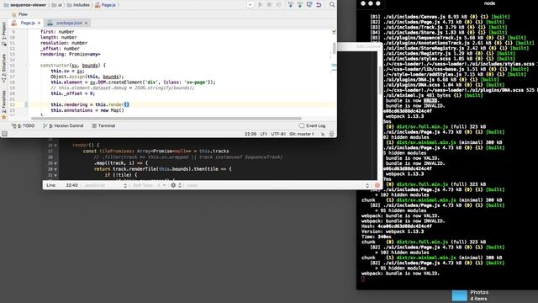Open the JavaScript language selector in TextMate
The width and height of the screenshot is (538, 303).
105,185
